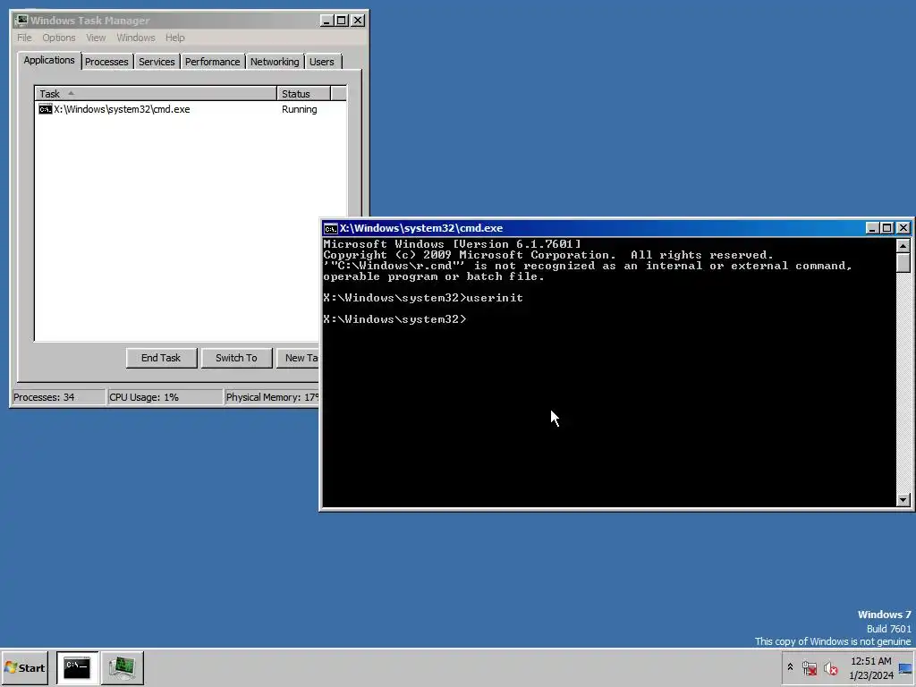The width and height of the screenshot is (916, 687).
Task: Select the cmd.exe taskbar button
Action: (77, 667)
